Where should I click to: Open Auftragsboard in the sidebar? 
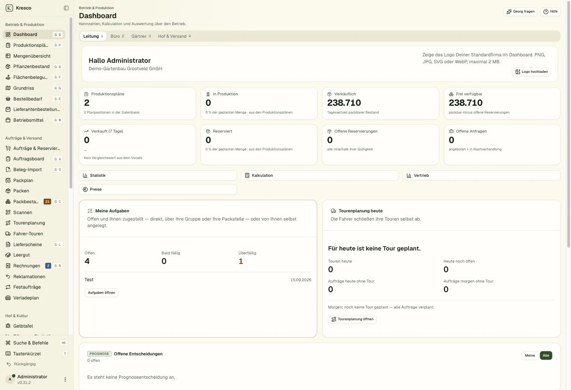(x=34, y=159)
